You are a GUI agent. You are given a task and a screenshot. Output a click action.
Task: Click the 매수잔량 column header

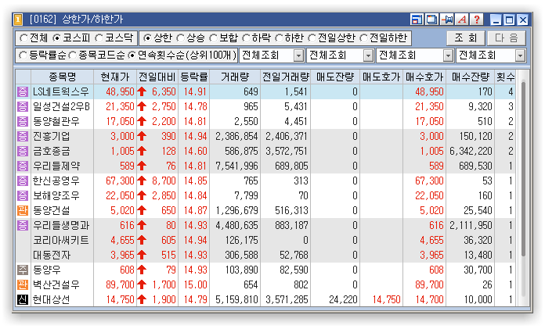pos(471,77)
